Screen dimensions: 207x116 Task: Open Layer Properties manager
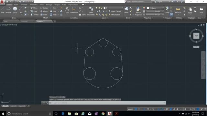[x=91, y=11]
